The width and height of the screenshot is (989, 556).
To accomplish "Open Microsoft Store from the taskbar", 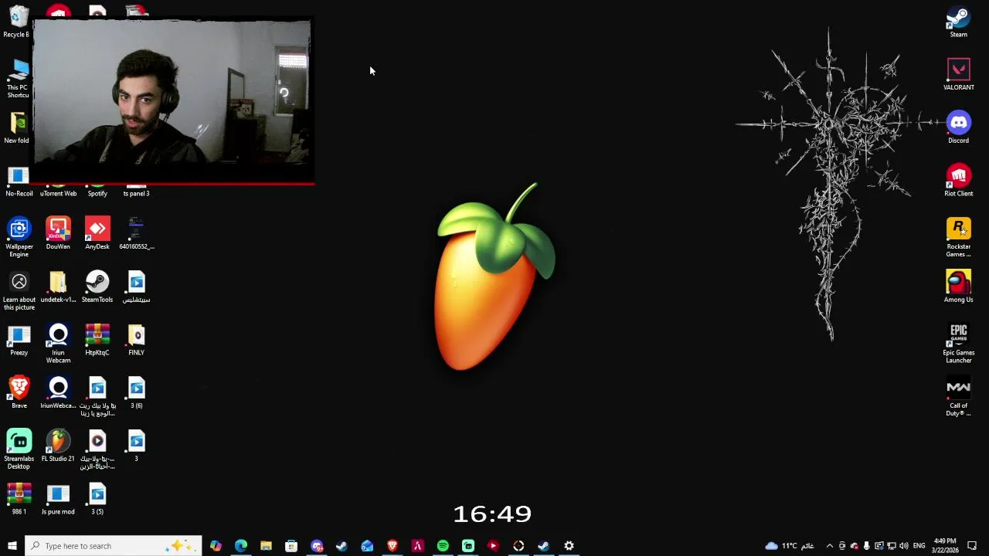I will pyautogui.click(x=291, y=546).
